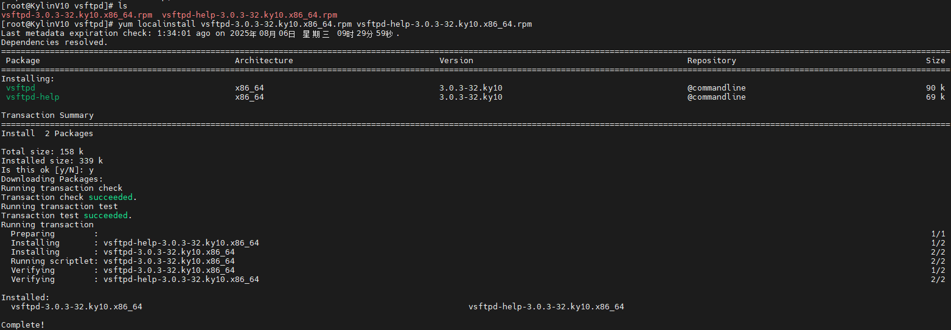Image resolution: width=951 pixels, height=330 pixels.
Task: Click the Repository column header
Action: (711, 60)
